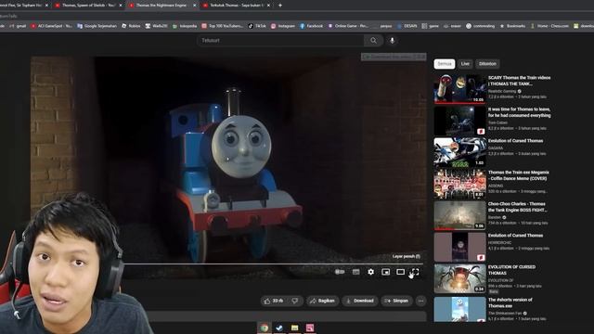
Task: Open the gmail bookmark
Action: (18, 26)
